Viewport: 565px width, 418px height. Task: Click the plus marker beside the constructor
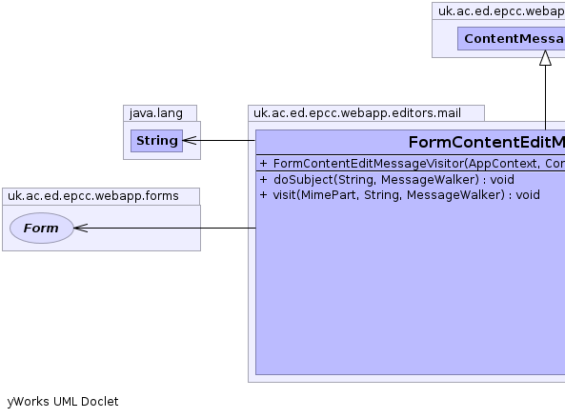pyautogui.click(x=263, y=164)
